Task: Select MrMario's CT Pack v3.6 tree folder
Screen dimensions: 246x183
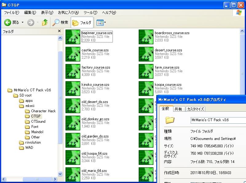Action: 32,90
